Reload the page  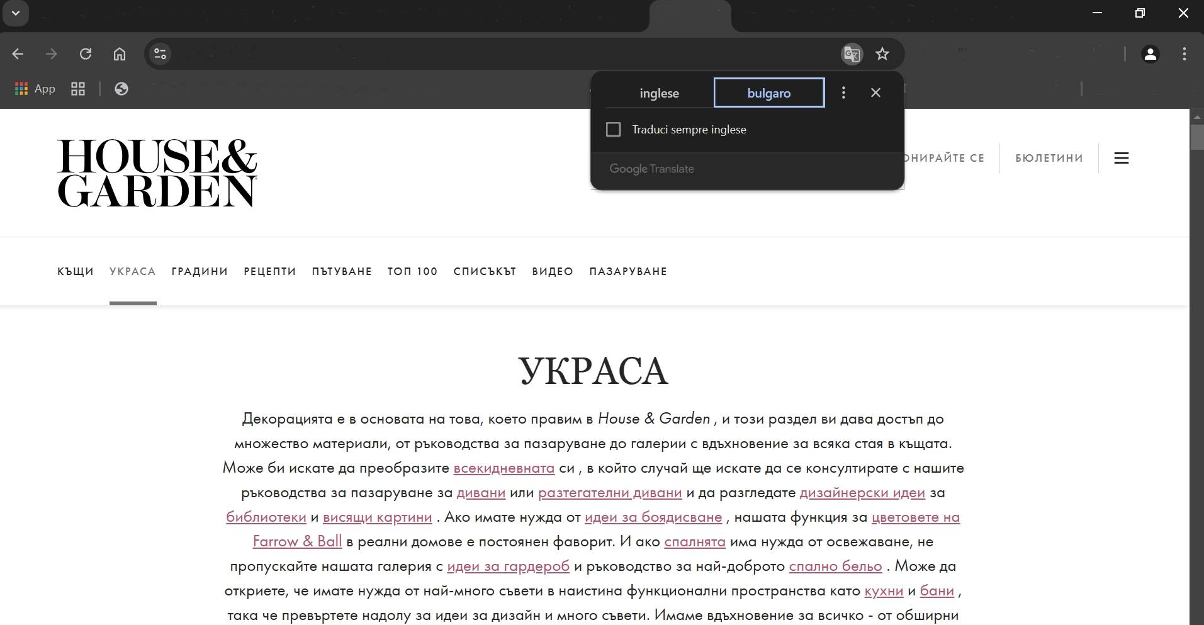86,54
